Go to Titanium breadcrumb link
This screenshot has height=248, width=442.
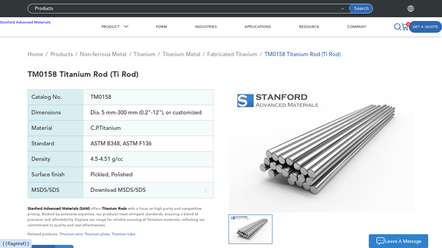[x=144, y=54]
